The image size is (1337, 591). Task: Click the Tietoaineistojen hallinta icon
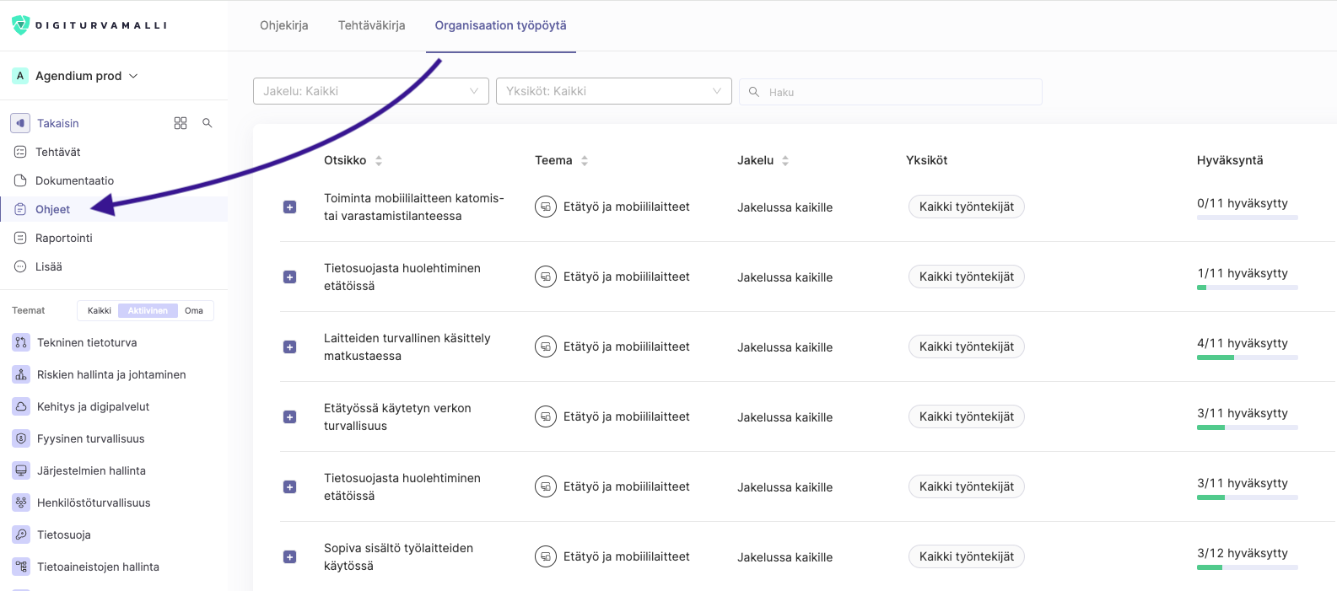pyautogui.click(x=21, y=567)
